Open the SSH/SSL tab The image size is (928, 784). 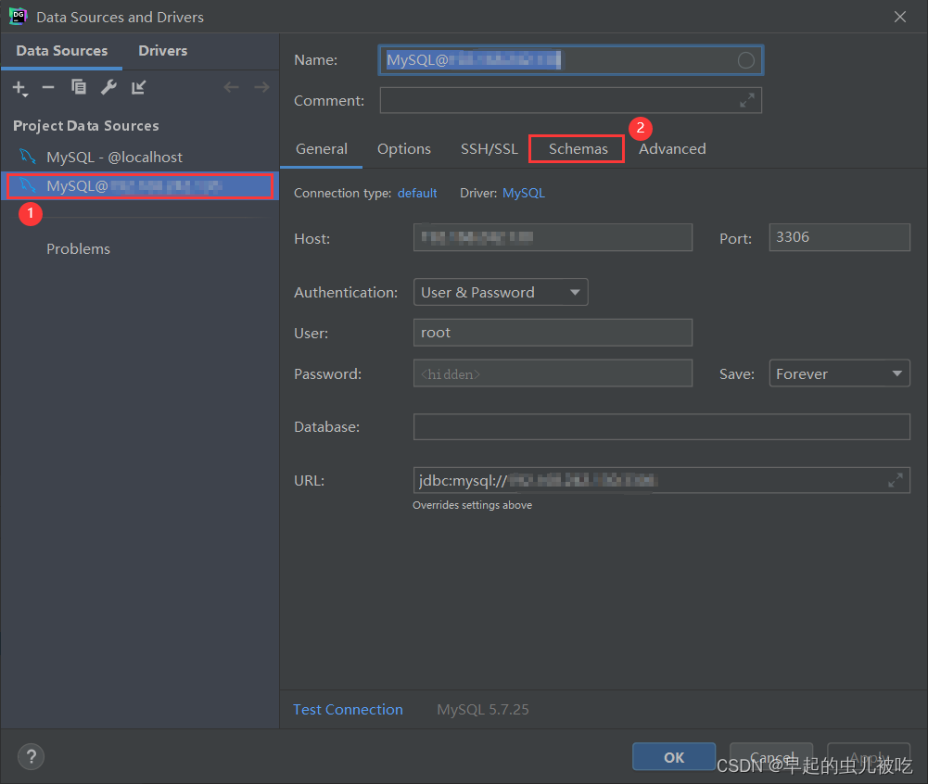point(489,148)
